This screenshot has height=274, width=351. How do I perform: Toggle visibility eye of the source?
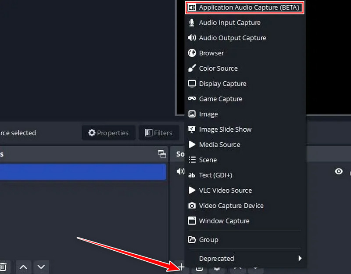[339, 172]
